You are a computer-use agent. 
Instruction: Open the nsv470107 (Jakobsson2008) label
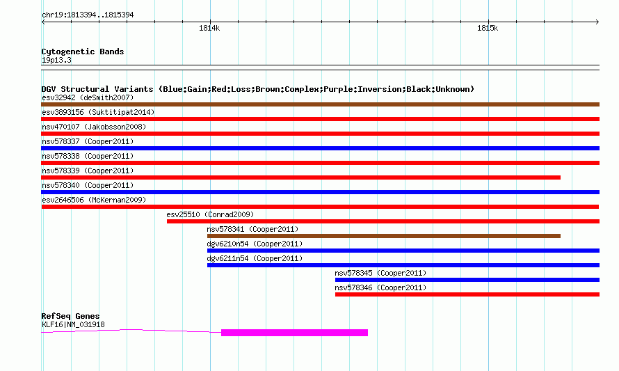pyautogui.click(x=94, y=127)
